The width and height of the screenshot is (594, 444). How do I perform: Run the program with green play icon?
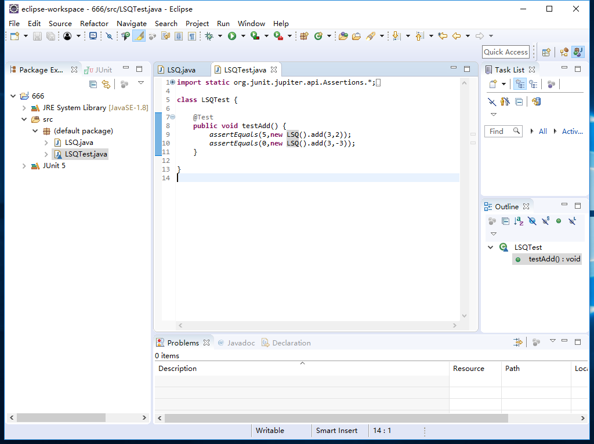tap(232, 36)
